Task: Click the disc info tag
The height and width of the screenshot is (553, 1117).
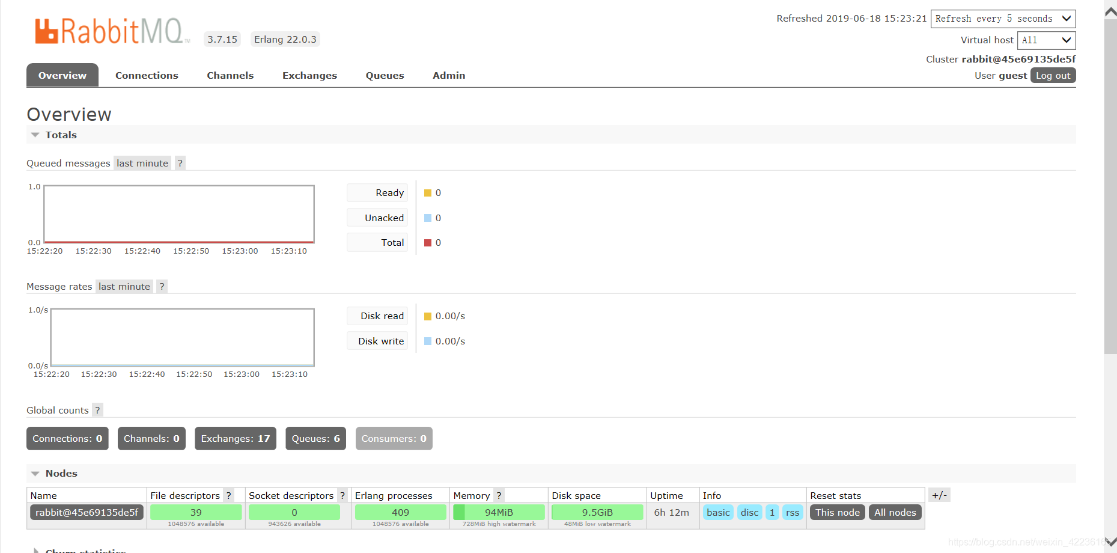Action: click(x=749, y=512)
